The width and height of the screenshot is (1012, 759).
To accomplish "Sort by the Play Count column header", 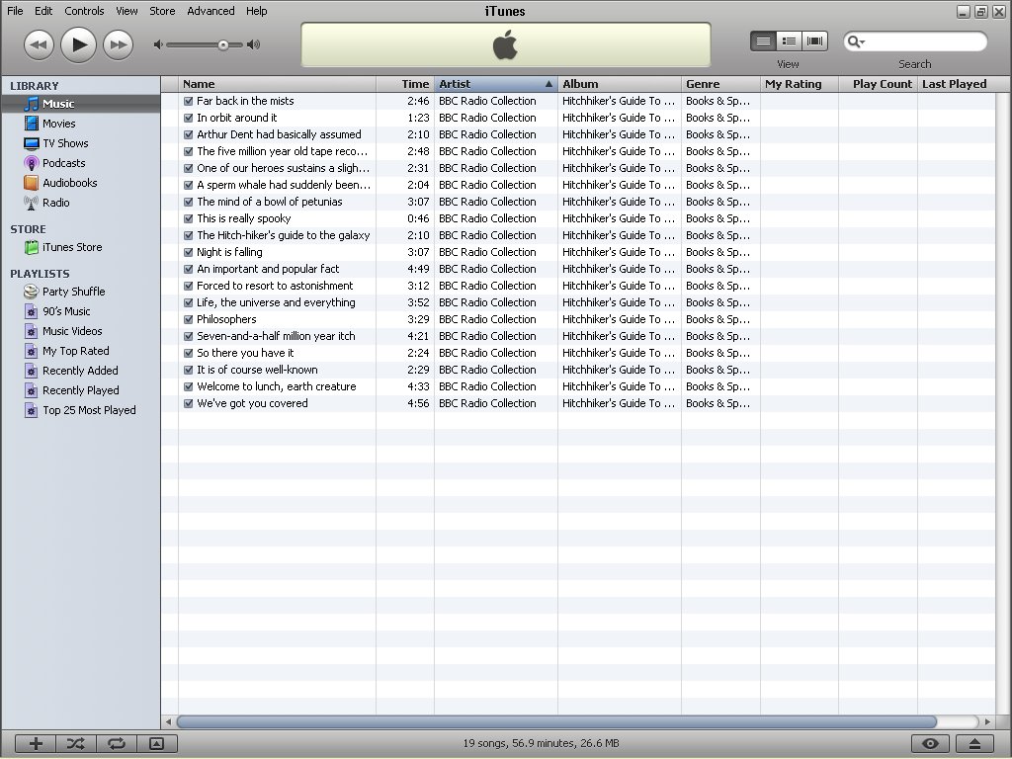I will point(878,84).
